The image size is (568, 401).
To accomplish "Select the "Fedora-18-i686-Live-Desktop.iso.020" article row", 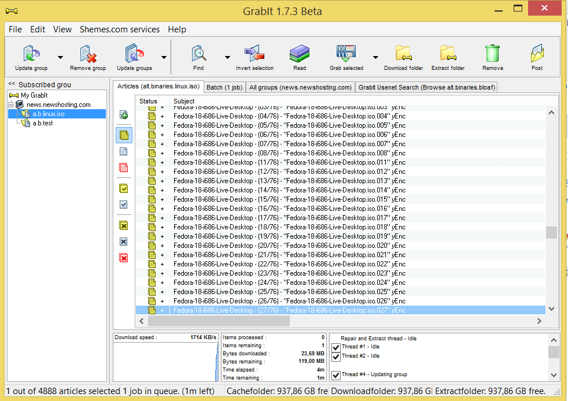I will coord(341,246).
